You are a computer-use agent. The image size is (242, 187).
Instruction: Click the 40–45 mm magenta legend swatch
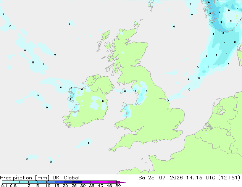[x=103, y=182]
